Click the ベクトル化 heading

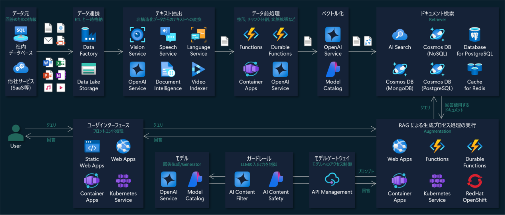tap(333, 14)
